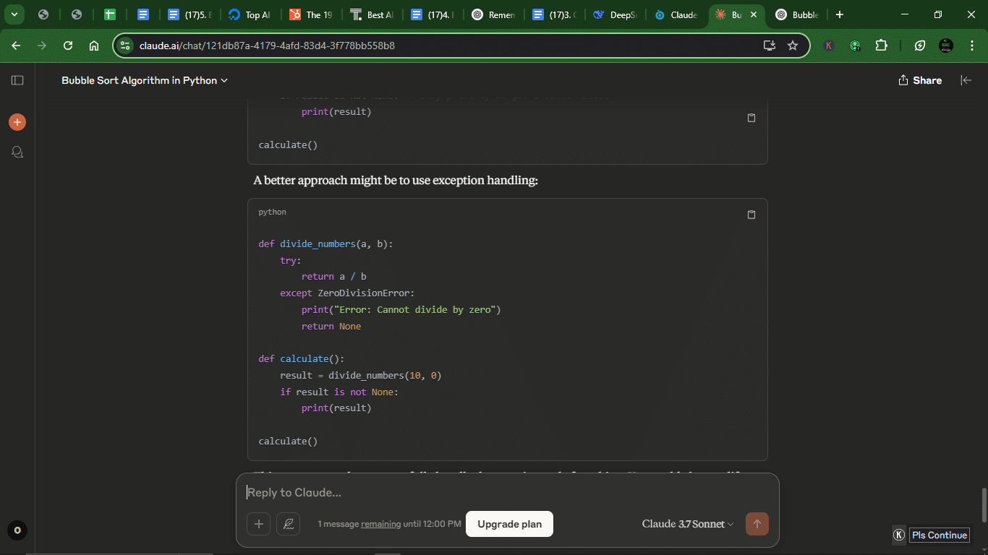Collapse the right panel arrow icon
Image resolution: width=988 pixels, height=555 pixels.
966,80
